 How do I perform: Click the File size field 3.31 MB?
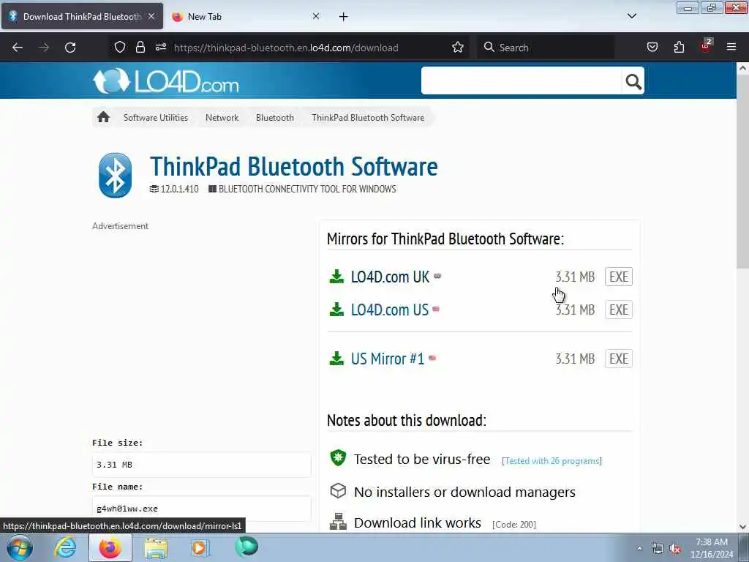202,465
